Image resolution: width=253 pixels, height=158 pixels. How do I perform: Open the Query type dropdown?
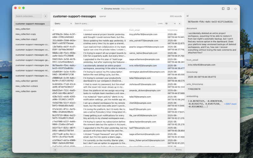pos(63,23)
